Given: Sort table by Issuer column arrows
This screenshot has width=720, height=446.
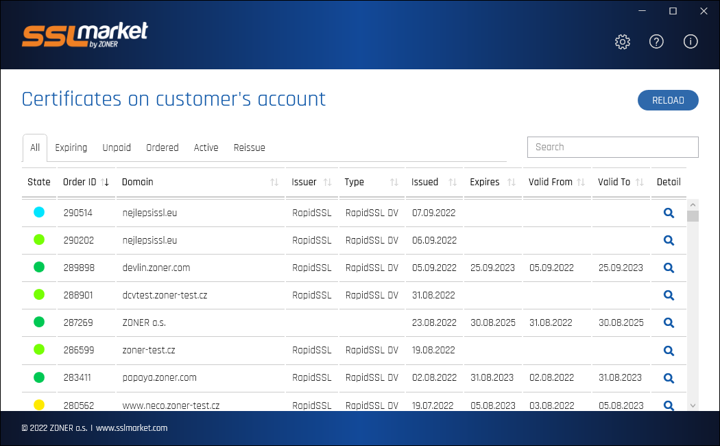Looking at the screenshot, I should click(327, 183).
